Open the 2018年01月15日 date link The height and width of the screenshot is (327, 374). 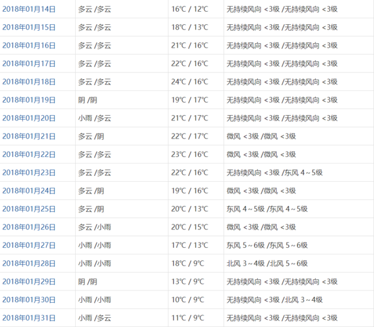click(29, 27)
